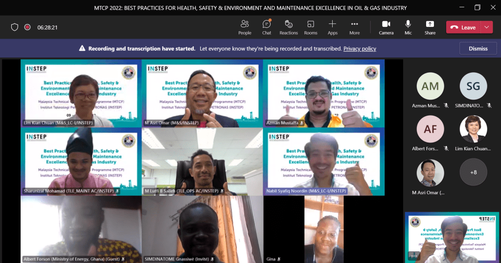This screenshot has width=501, height=263.
Task: Expand the Leave options arrow
Action: pos(487,27)
